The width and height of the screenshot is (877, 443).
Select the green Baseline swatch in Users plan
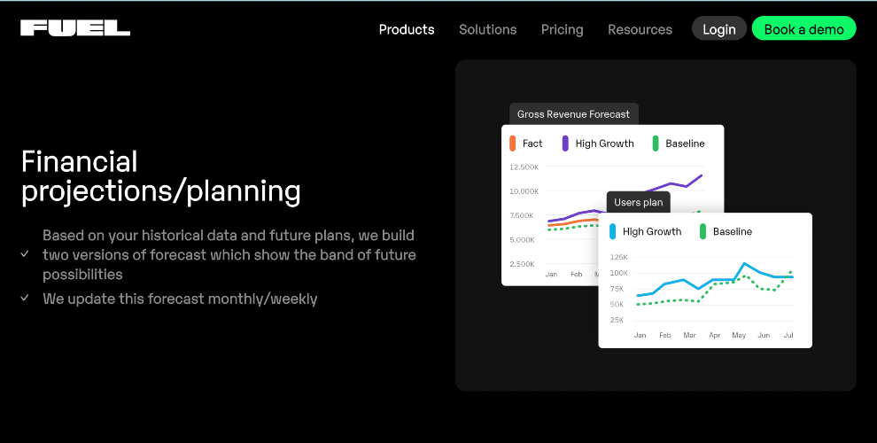(x=703, y=231)
